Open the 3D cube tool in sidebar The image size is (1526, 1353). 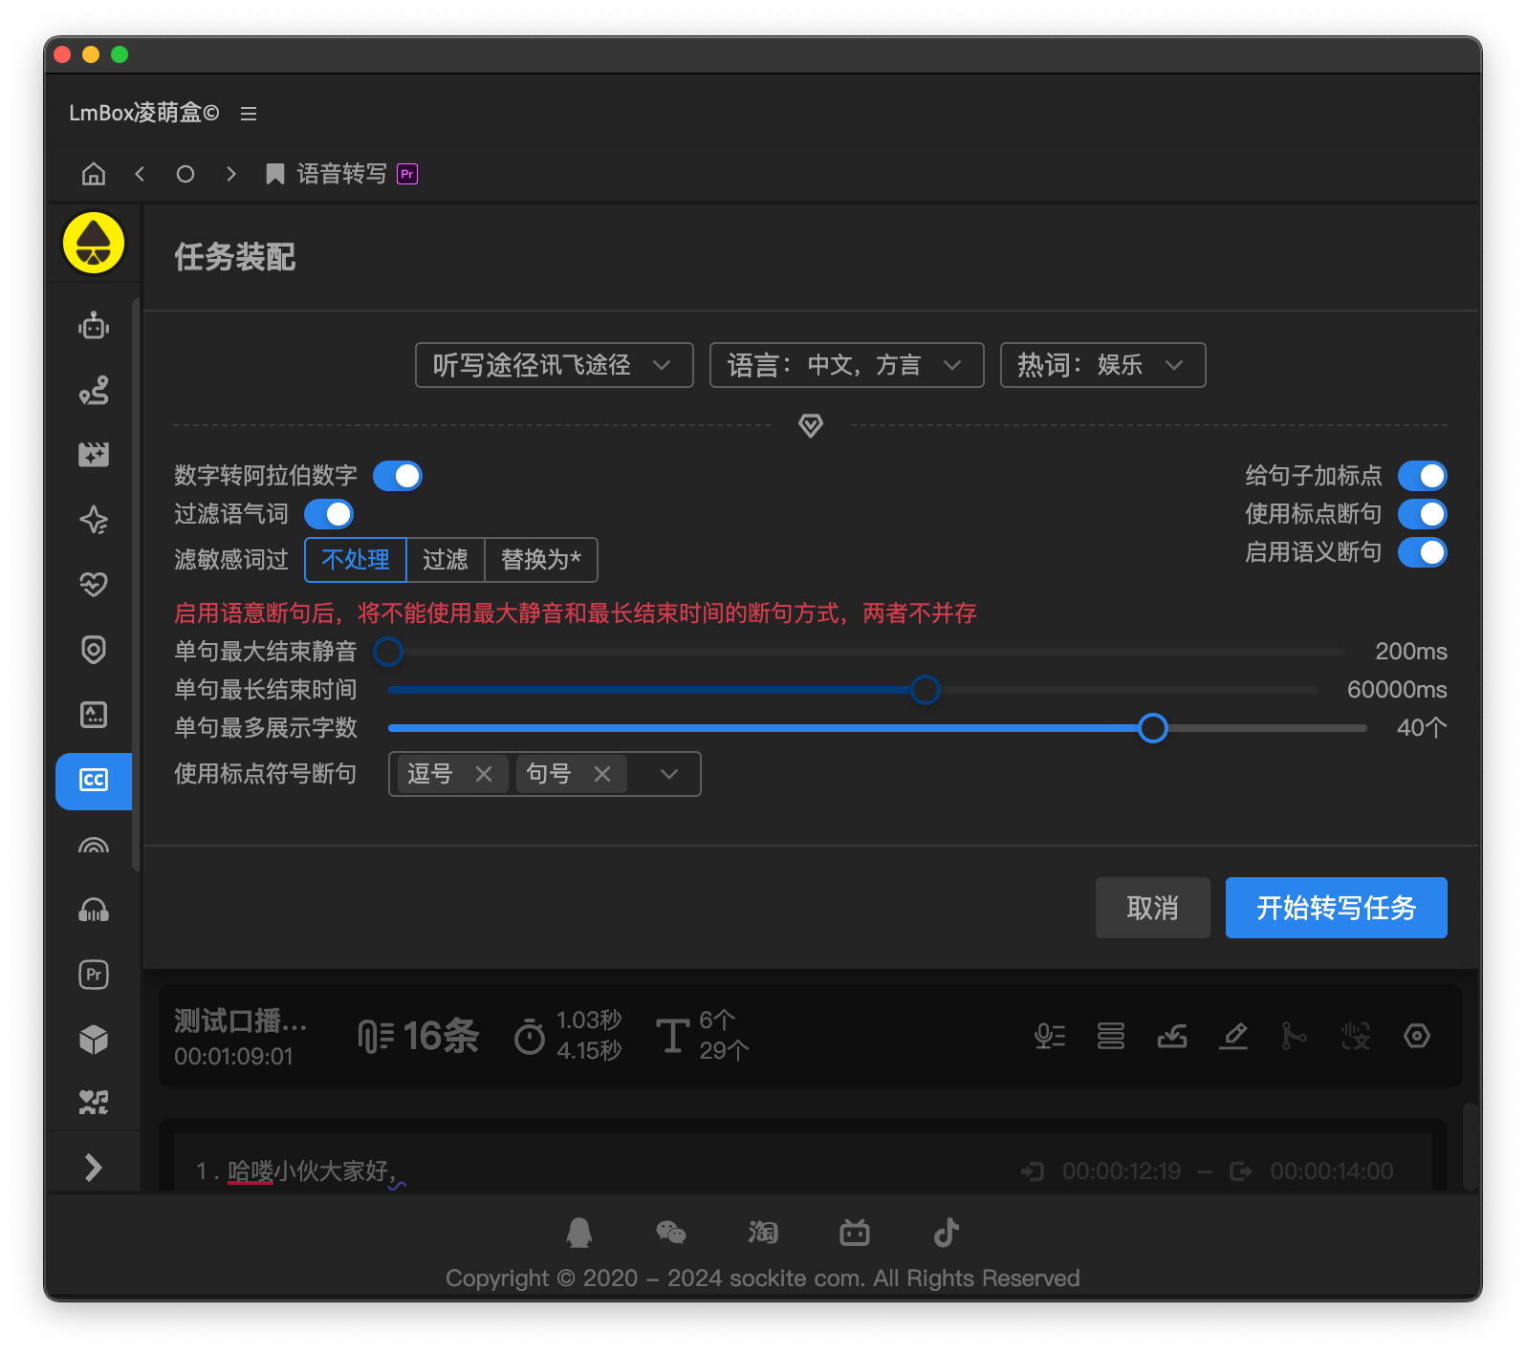[x=94, y=1040]
